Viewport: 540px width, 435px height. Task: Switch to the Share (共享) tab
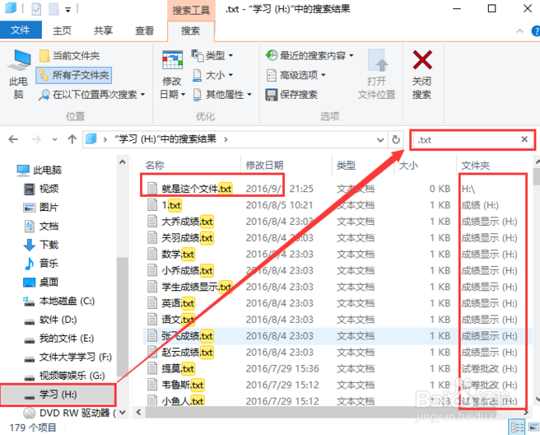(x=104, y=30)
